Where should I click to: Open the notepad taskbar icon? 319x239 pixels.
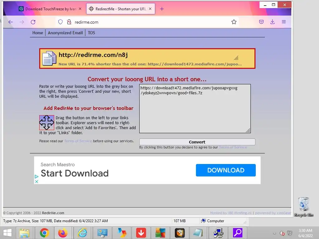click(198, 233)
